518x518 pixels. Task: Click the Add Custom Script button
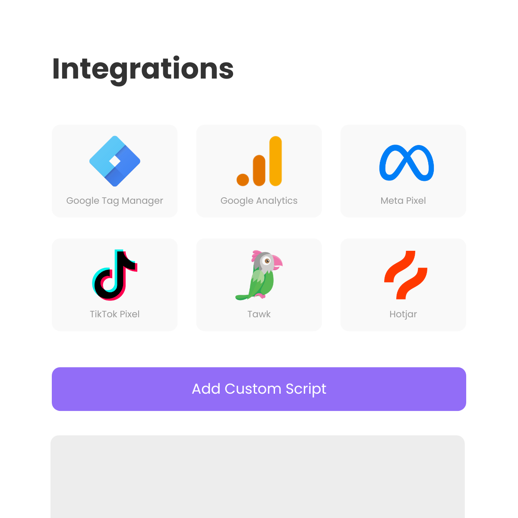(x=259, y=389)
